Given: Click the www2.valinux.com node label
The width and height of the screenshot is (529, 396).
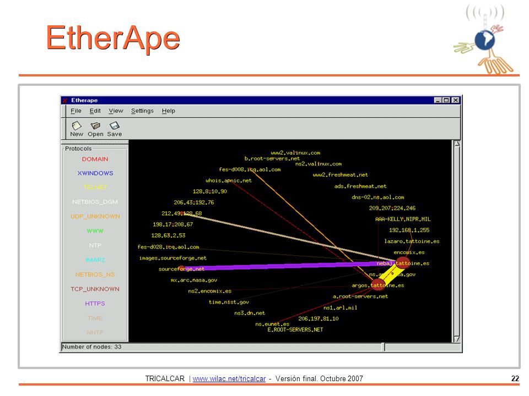Looking at the screenshot, I should [x=295, y=153].
